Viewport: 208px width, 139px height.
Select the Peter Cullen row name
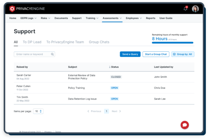[x=23, y=86]
